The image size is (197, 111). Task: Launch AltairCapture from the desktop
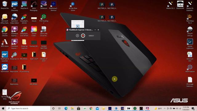point(190,68)
